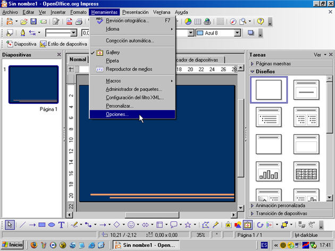Select the arrow selection tool
The width and height of the screenshot is (335, 251).
pyautogui.click(x=9, y=225)
